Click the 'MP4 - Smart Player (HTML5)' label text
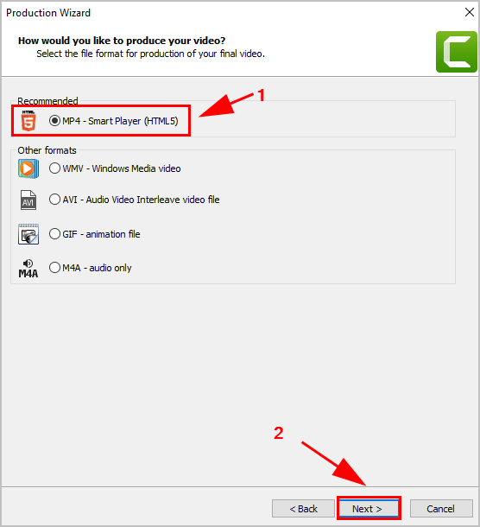 tap(120, 121)
